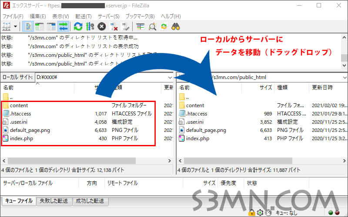Click local horizontal scrollbar right arrow
The height and width of the screenshot is (217, 348).
[170, 161]
